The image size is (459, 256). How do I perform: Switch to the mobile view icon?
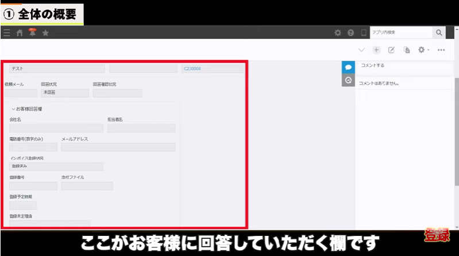[364, 33]
